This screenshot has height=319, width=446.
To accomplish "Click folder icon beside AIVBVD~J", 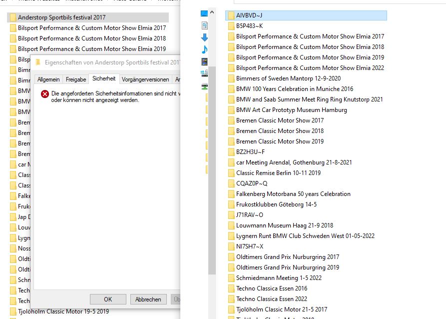I will click(231, 15).
